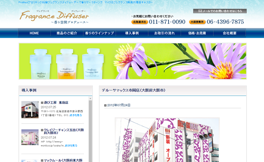Click the デルーサマックス building photo
Viewport: 264px width, 162px height.
167,140
